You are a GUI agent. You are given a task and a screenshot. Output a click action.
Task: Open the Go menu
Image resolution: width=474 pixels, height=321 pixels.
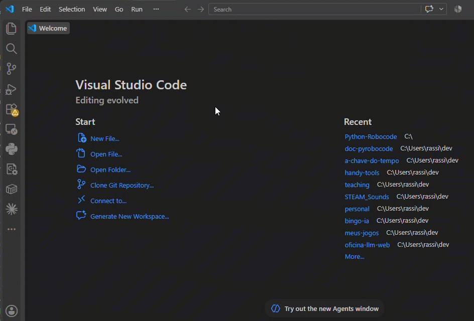coord(119,10)
